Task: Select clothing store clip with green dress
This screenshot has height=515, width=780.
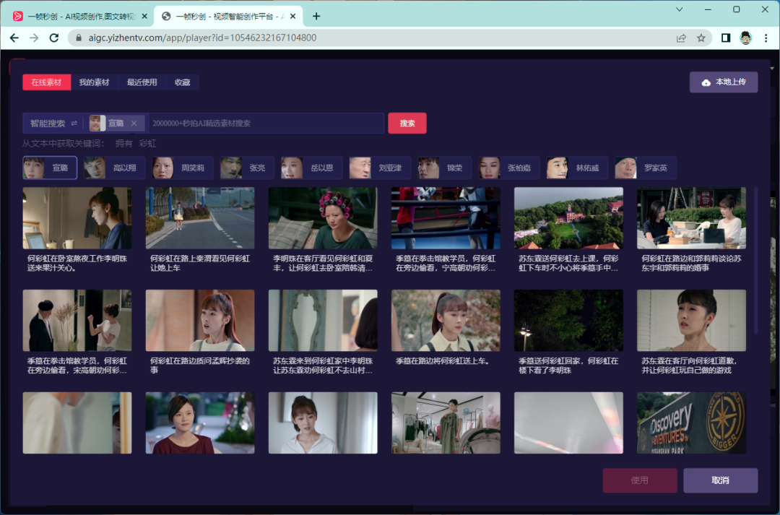Action: (x=446, y=423)
